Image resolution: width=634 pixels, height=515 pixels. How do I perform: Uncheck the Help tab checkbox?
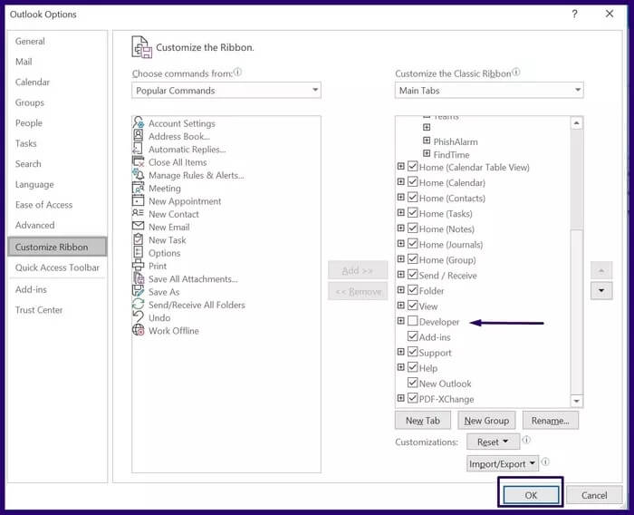(412, 367)
